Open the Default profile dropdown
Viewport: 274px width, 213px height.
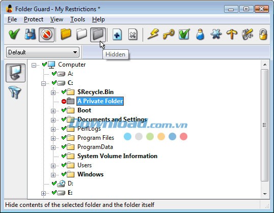(x=43, y=52)
